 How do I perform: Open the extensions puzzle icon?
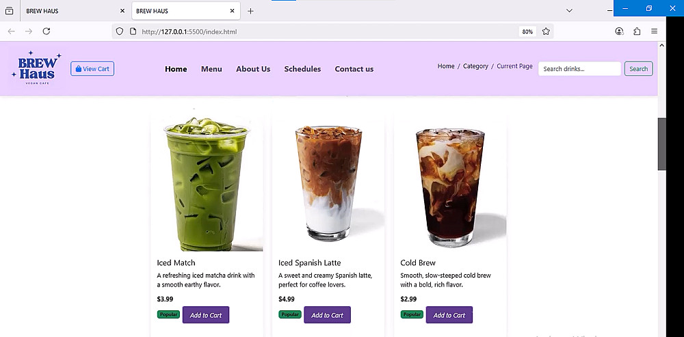click(637, 31)
